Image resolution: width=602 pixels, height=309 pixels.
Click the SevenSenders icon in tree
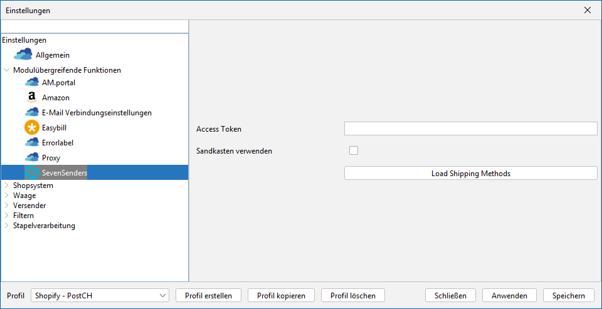tap(31, 172)
